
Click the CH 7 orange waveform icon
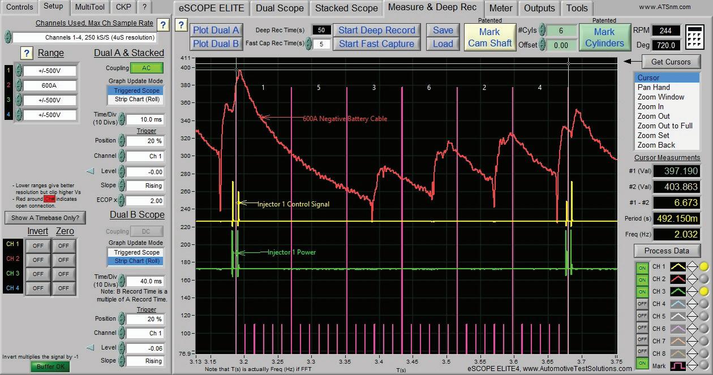678,341
